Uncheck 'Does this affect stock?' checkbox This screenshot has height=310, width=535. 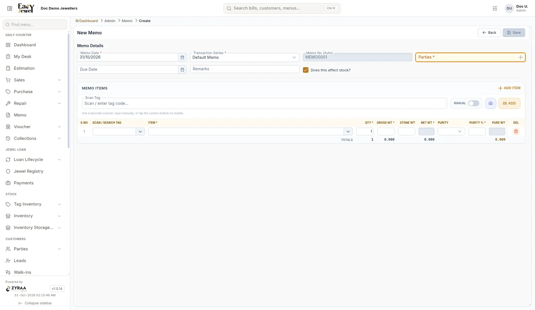(306, 70)
